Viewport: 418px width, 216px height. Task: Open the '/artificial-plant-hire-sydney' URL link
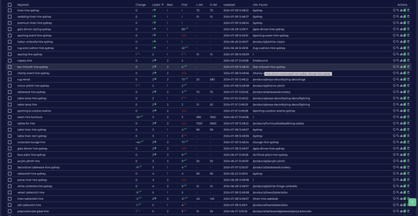pos(270,155)
